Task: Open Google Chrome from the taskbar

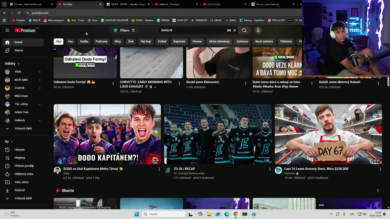Action: (236, 214)
